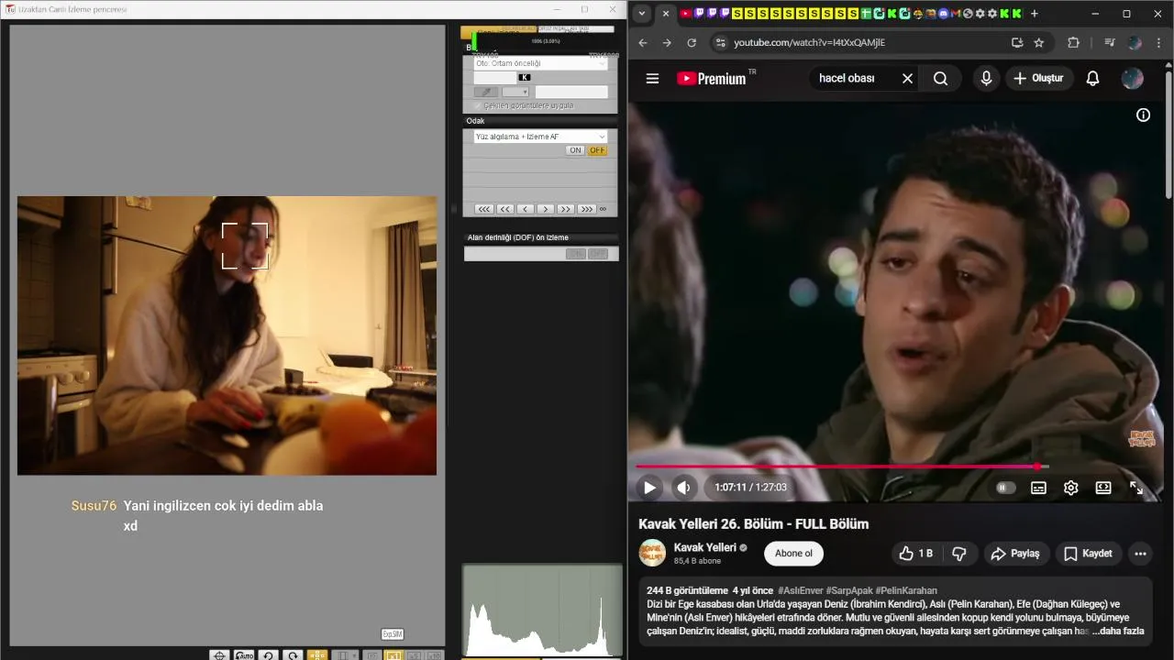Image resolution: width=1174 pixels, height=660 pixels.
Task: Mute the video with the speaker icon
Action: [x=683, y=488]
